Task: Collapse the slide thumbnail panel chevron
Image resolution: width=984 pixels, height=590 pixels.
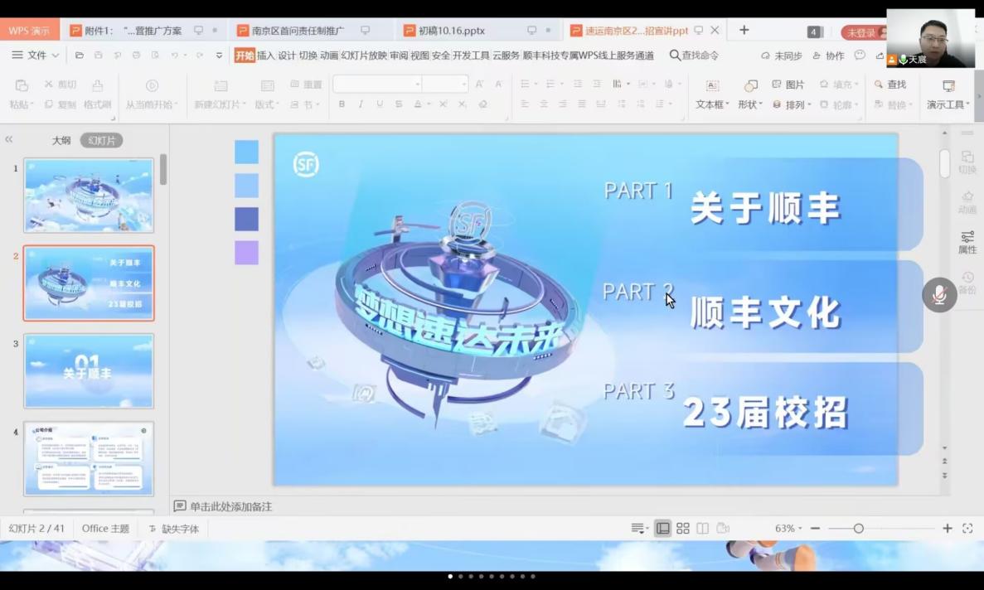Action: pyautogui.click(x=9, y=140)
